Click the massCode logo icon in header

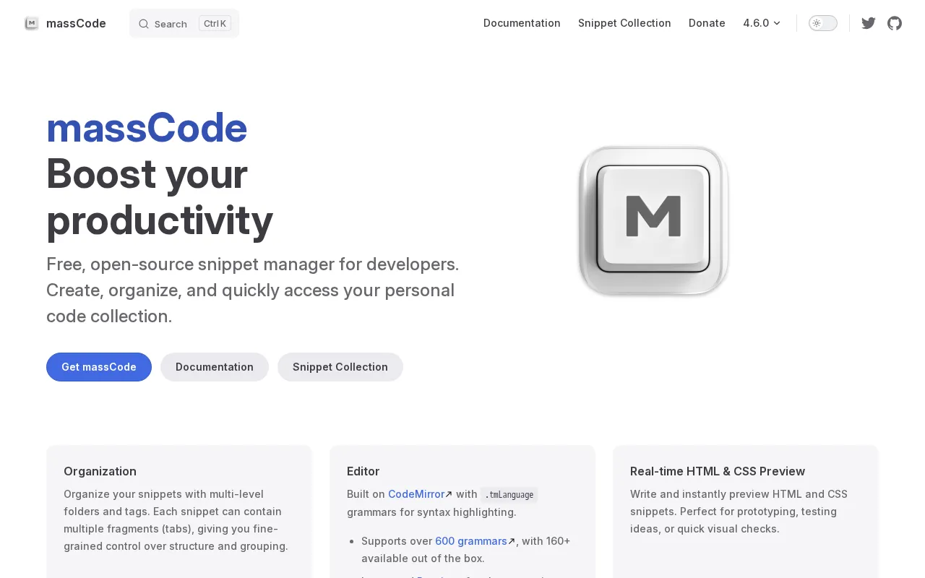pyautogui.click(x=32, y=23)
